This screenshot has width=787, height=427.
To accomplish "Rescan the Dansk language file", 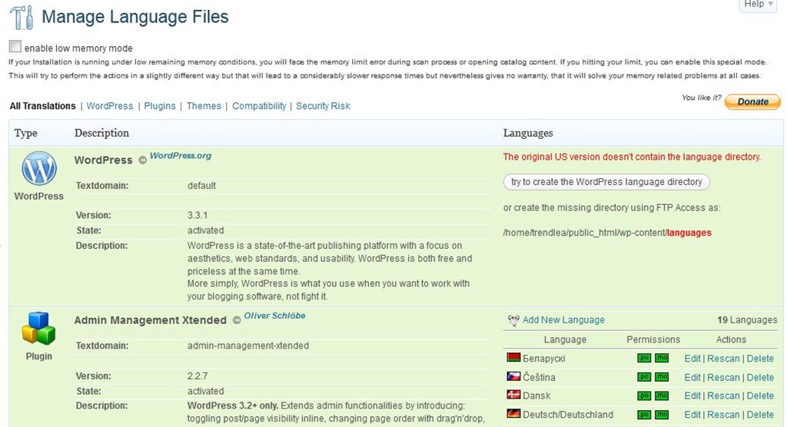I will [723, 396].
